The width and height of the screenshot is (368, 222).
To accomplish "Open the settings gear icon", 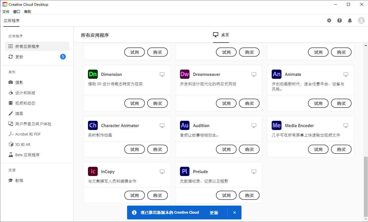I will tap(329, 20).
